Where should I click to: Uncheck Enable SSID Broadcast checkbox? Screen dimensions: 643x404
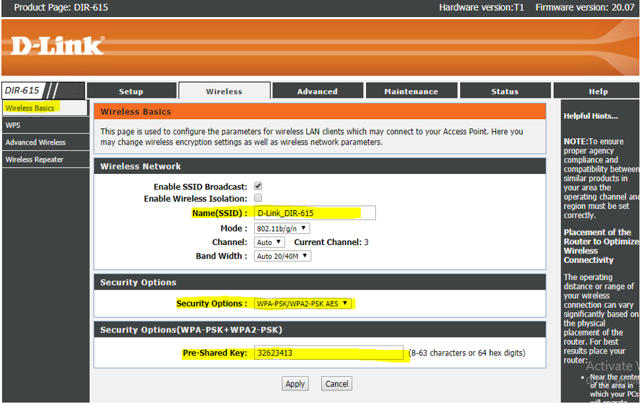tap(258, 186)
